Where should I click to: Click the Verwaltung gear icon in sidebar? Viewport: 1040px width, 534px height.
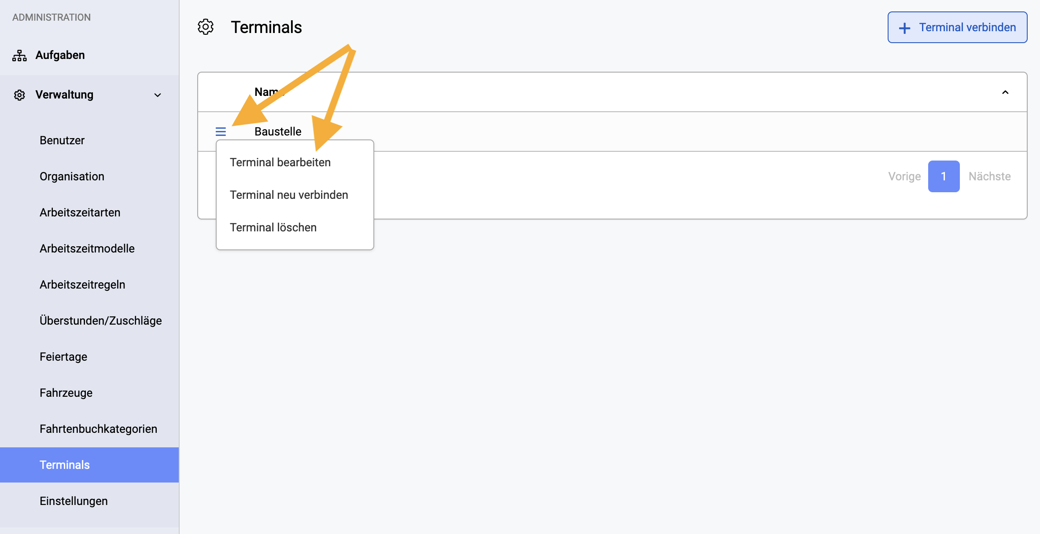pos(19,95)
